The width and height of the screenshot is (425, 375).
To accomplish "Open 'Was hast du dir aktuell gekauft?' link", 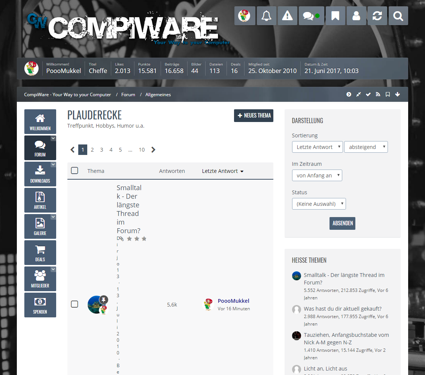I will (342, 309).
